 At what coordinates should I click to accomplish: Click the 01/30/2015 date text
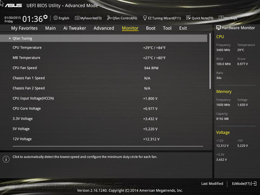pos(13,17)
